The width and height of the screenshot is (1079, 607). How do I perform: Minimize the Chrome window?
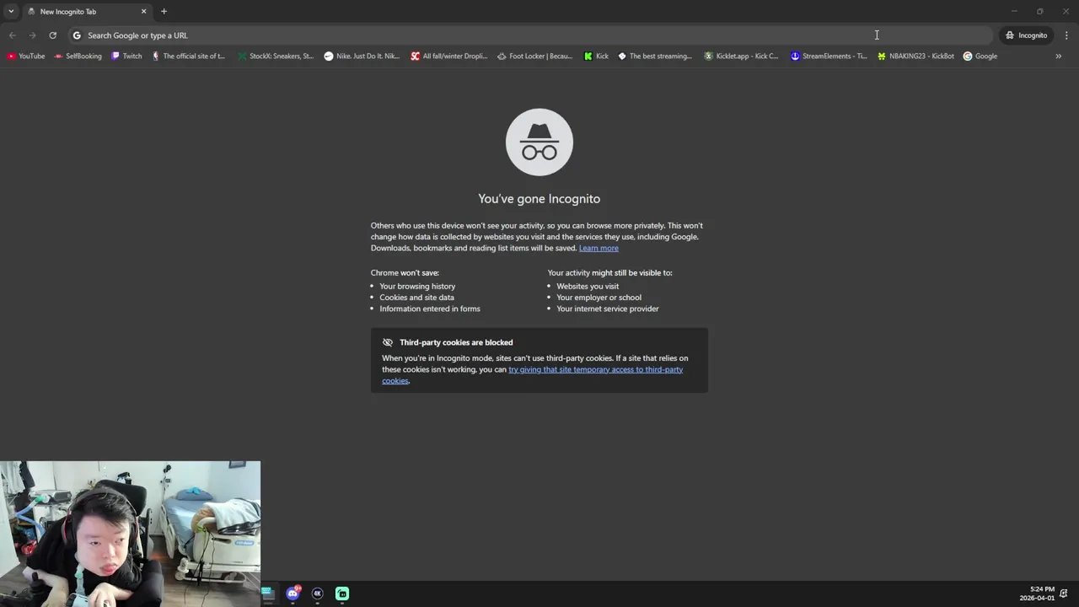point(1014,11)
